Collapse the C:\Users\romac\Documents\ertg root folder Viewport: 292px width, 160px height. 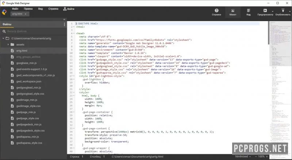click(x=3, y=39)
